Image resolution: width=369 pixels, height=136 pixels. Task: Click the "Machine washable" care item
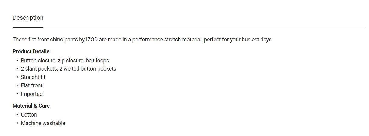[x=43, y=123]
